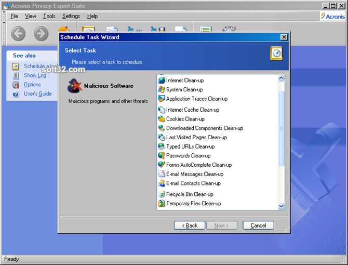Select Temporary Files Clean-up task
348x265 pixels.
194,203
